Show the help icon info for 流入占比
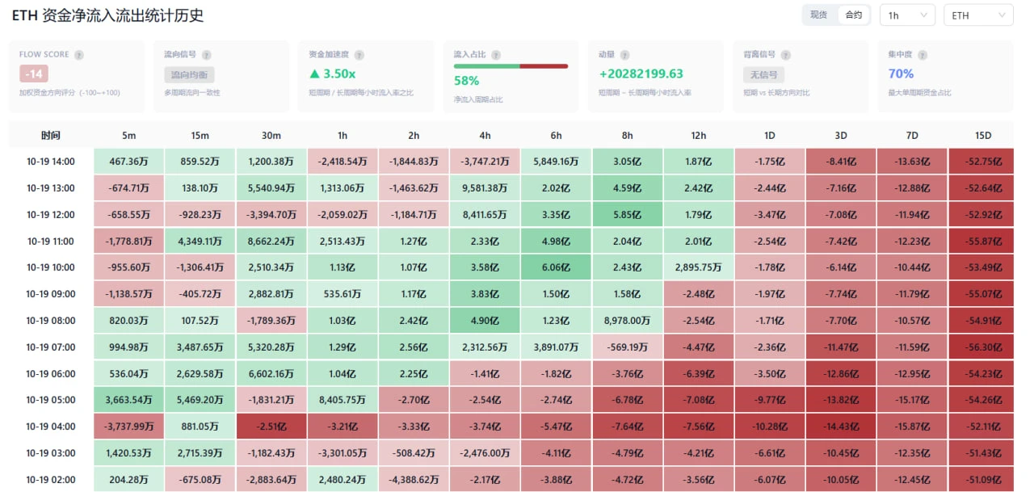1034x492 pixels. click(495, 55)
